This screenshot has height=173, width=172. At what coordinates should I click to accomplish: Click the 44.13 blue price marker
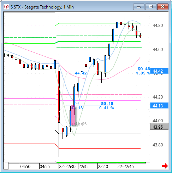point(159,106)
